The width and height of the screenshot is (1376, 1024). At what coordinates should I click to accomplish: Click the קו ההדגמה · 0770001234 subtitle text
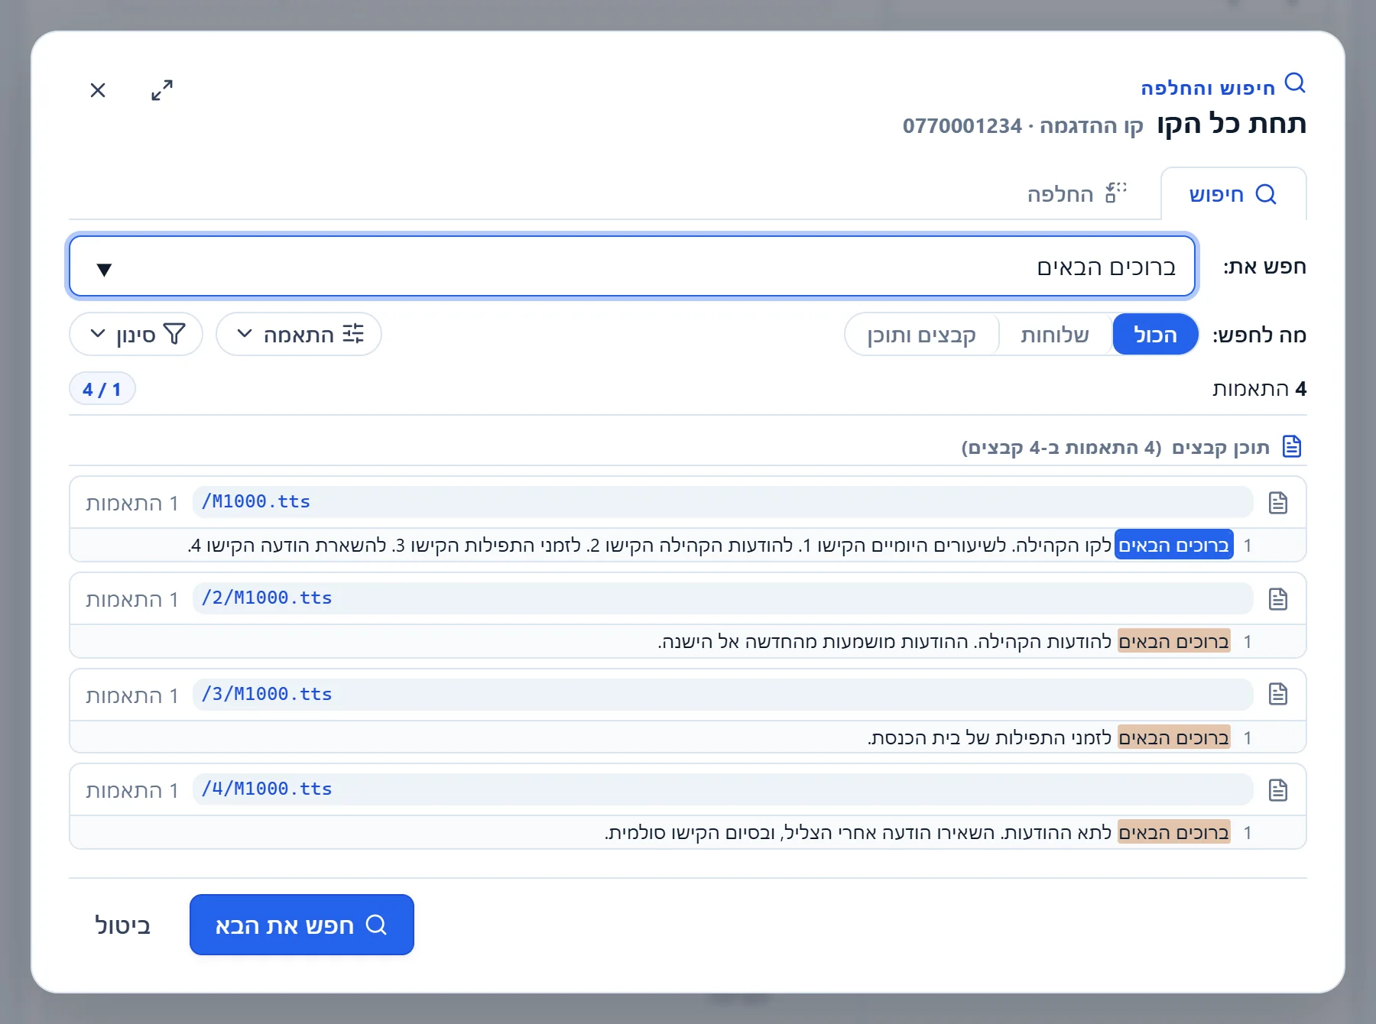(x=1023, y=125)
